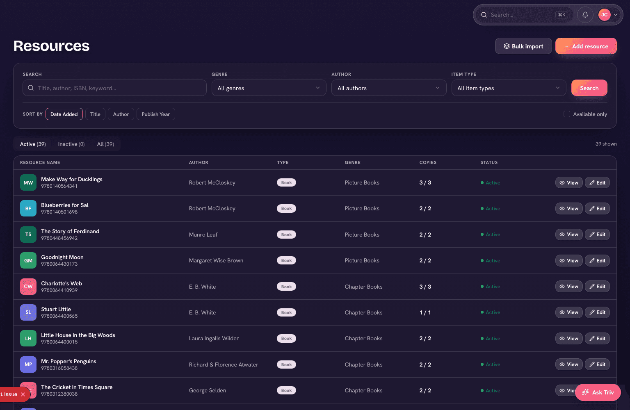The image size is (630, 410).
Task: Select the Active (39) tab
Action: click(x=33, y=144)
